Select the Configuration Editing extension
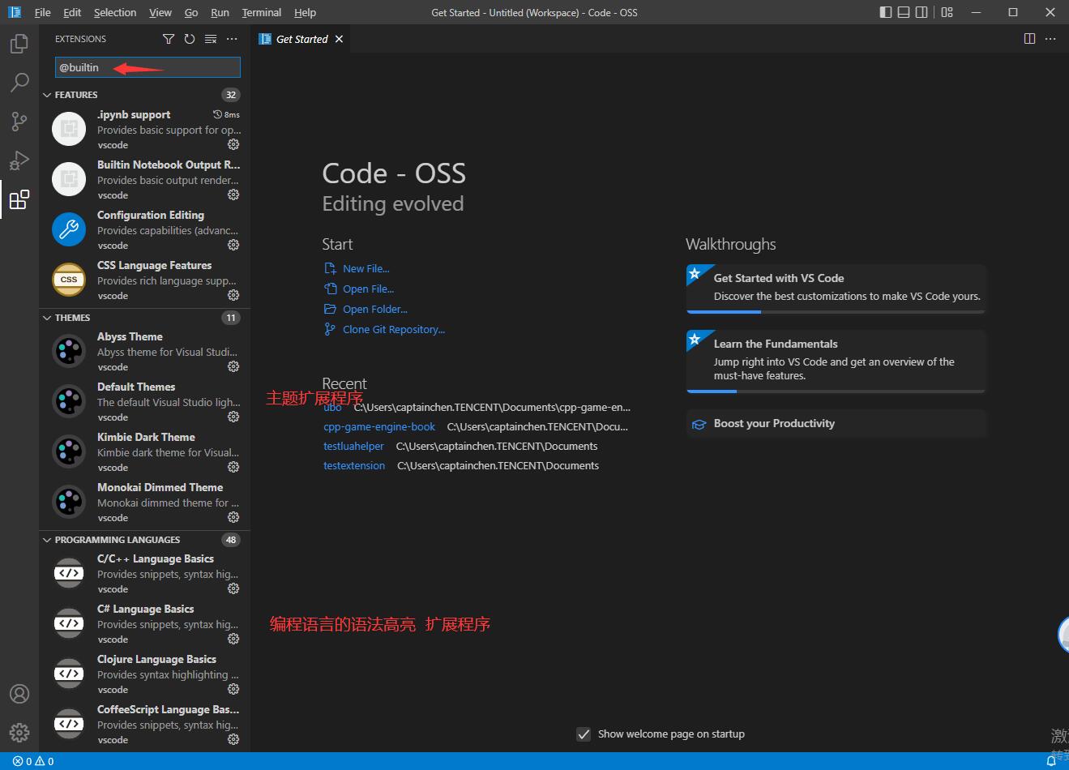1069x770 pixels. tap(145, 229)
